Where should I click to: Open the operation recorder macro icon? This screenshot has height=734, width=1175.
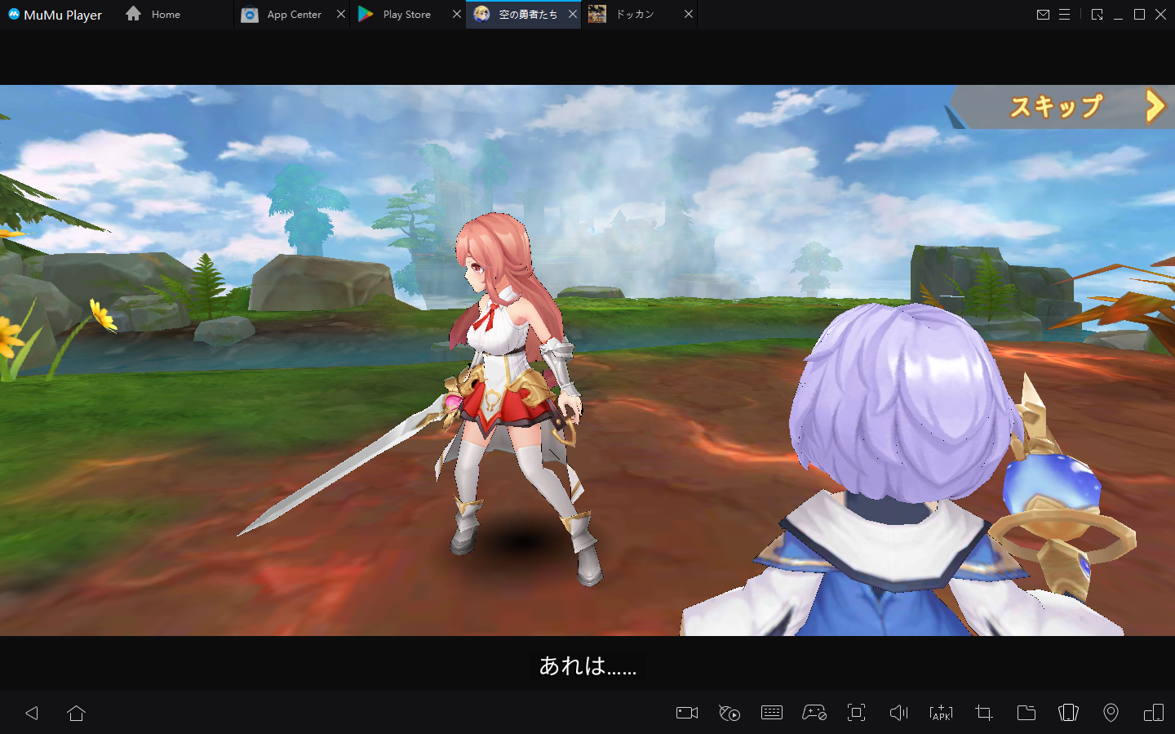(x=729, y=713)
